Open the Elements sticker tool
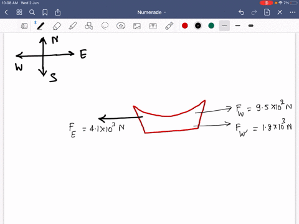 coord(121,26)
